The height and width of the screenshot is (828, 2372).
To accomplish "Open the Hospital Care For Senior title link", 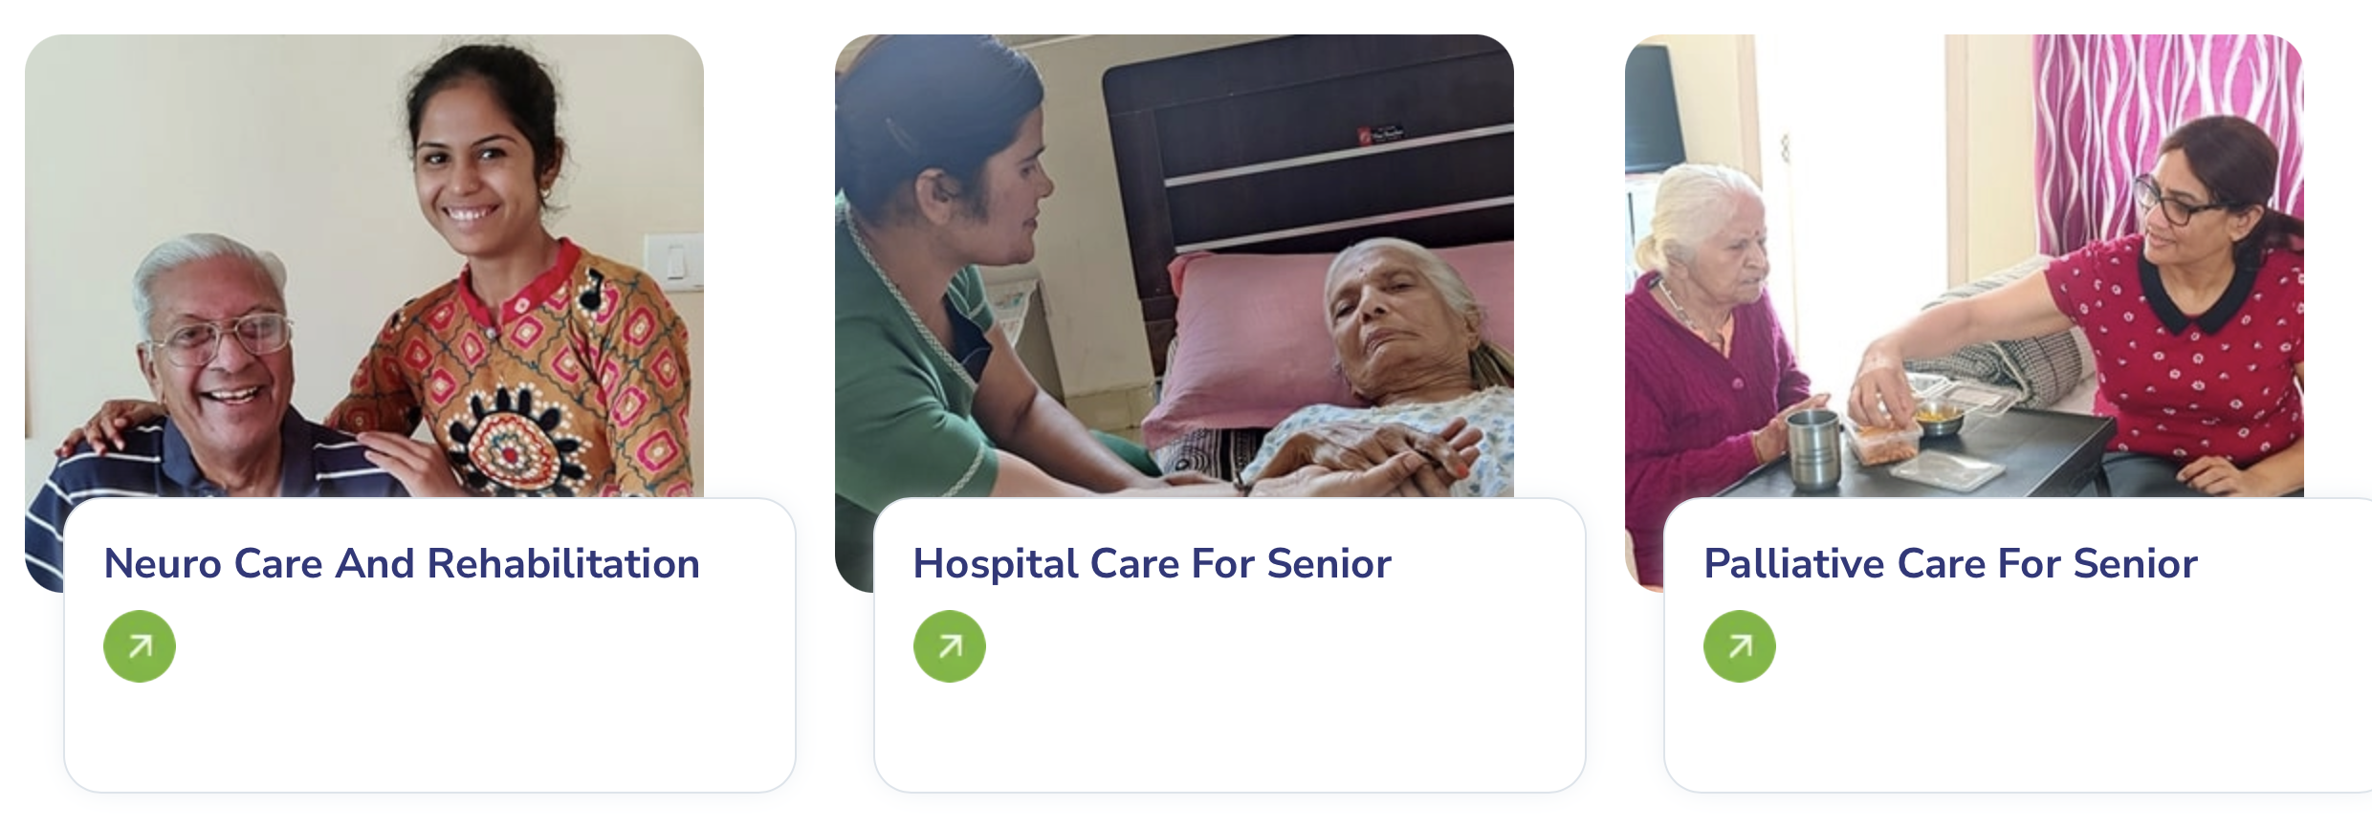I will (1153, 563).
